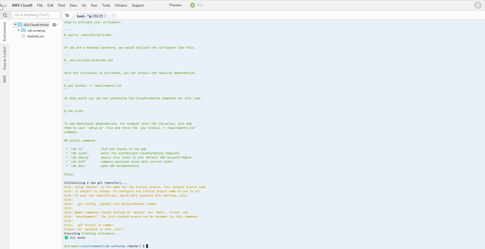Select README.md in file tree

[x=35, y=36]
